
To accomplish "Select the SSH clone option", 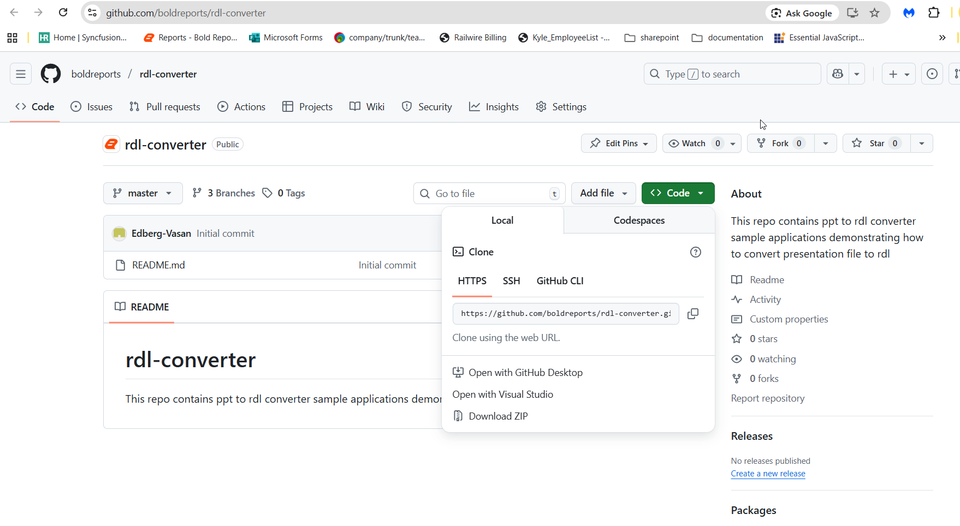I will tap(511, 281).
